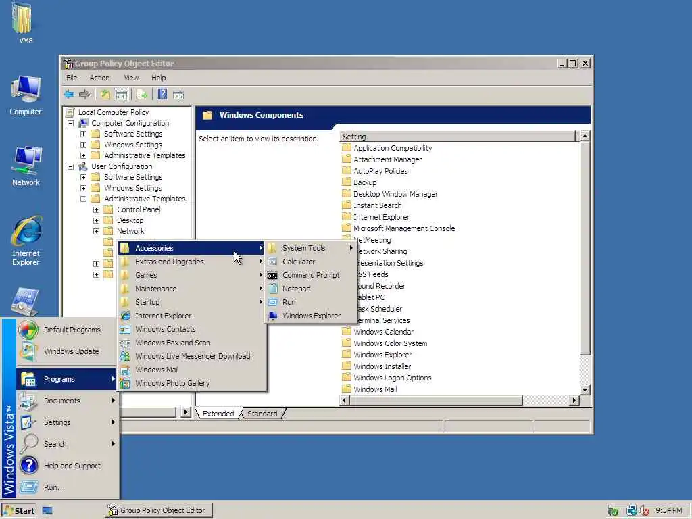
Task: Click the Forward arrow toolbar icon
Action: click(x=84, y=95)
